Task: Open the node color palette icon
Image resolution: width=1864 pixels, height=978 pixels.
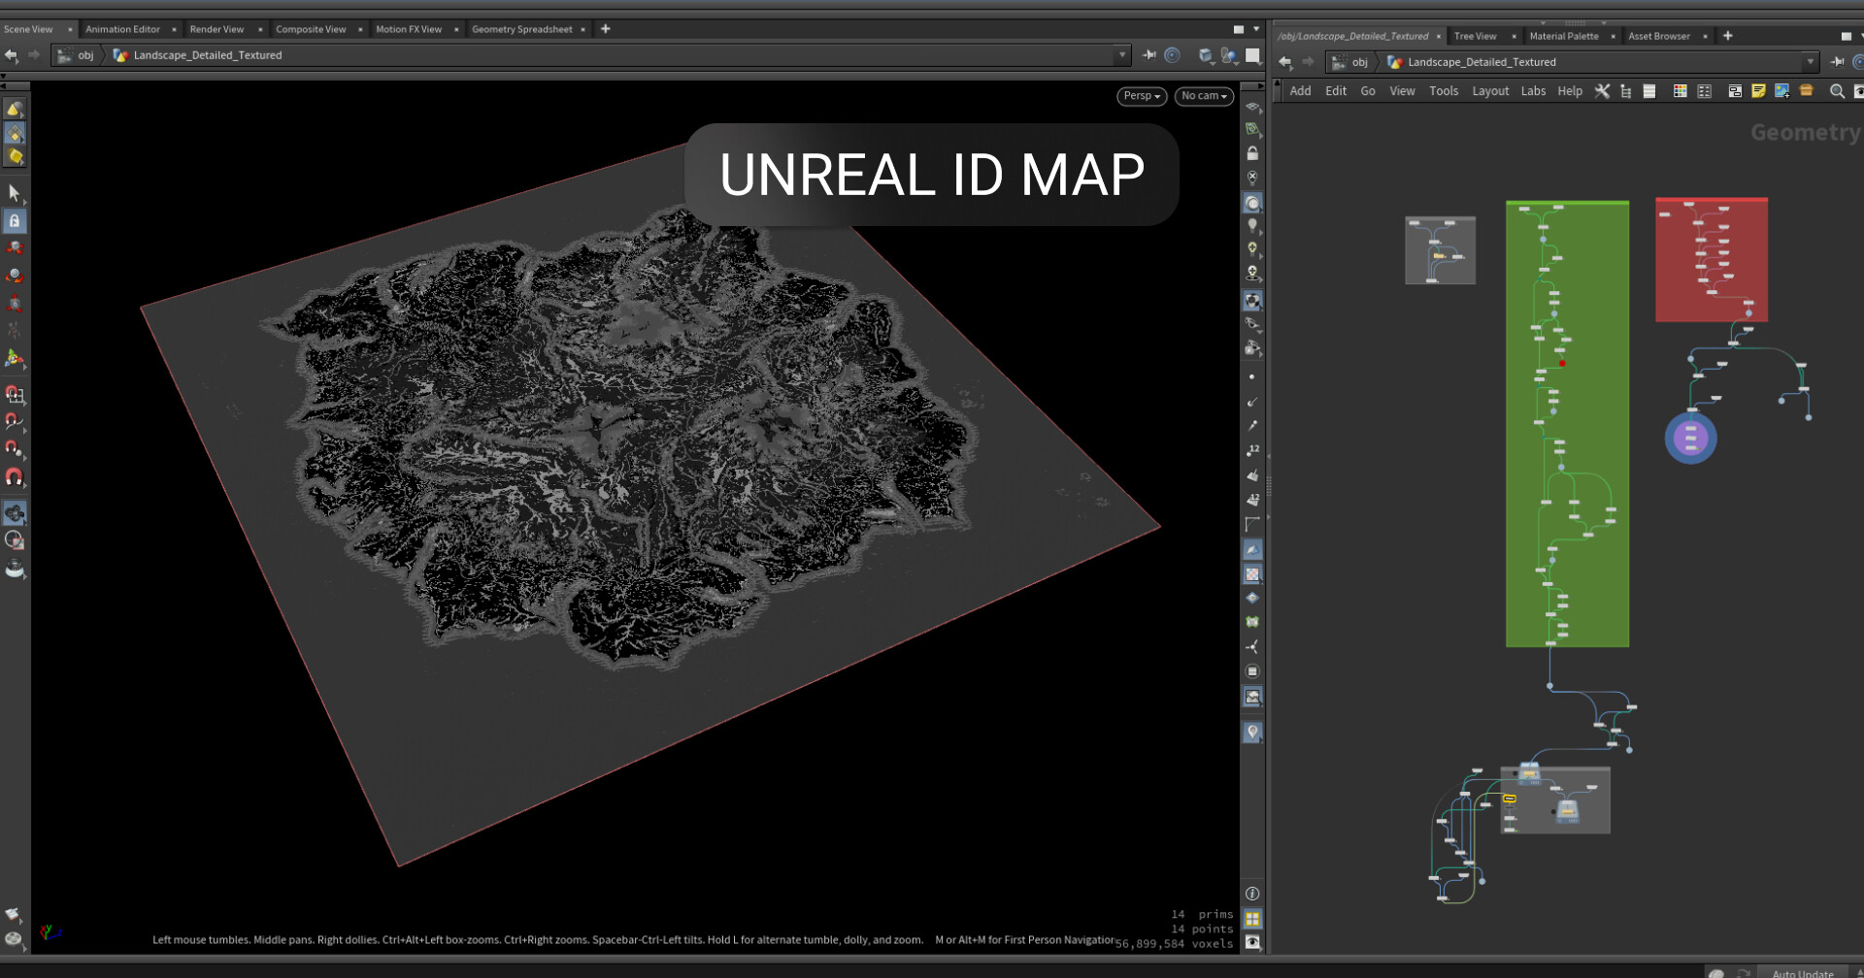Action: (x=1680, y=90)
